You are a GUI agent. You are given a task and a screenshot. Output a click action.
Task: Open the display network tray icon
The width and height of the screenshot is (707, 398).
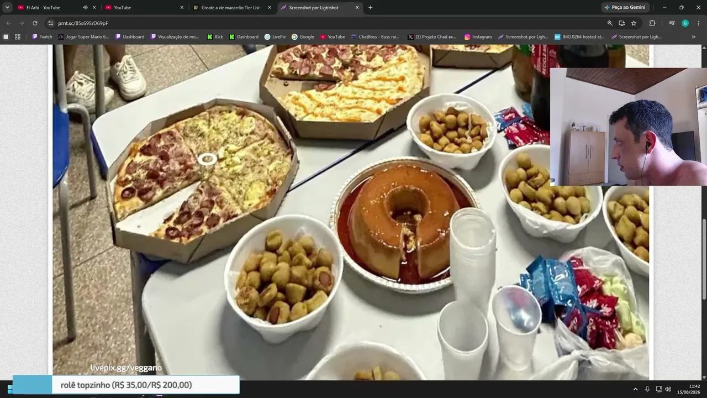coord(659,389)
